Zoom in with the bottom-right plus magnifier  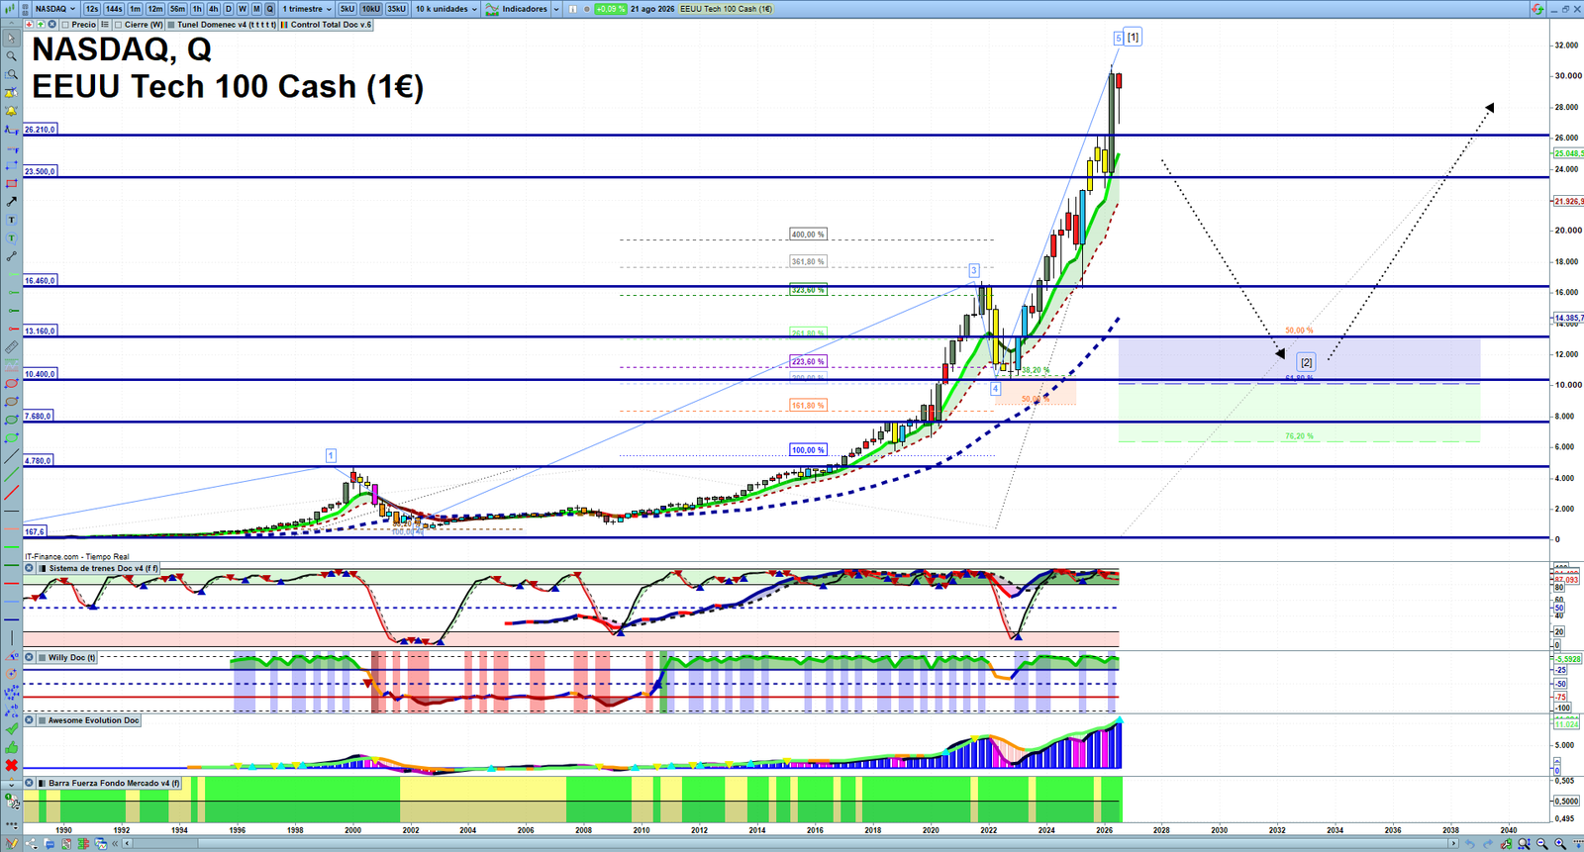(1560, 844)
